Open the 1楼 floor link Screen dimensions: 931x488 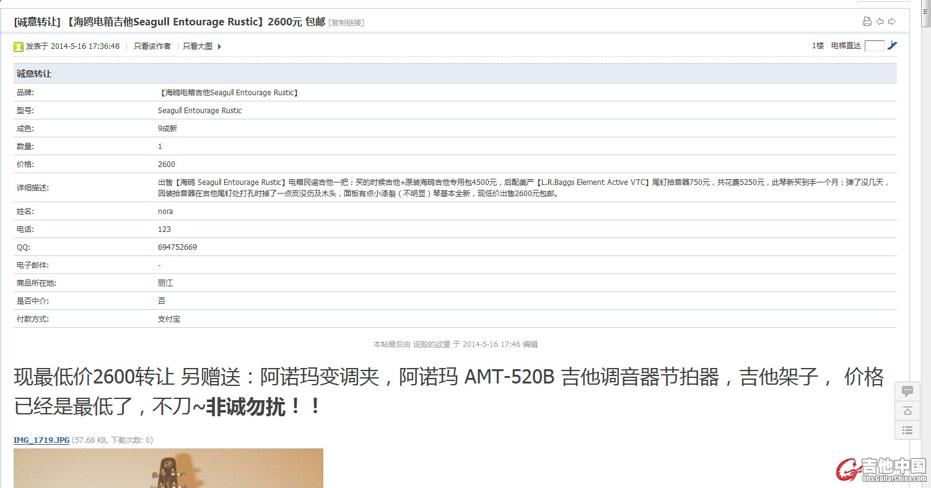coord(818,46)
